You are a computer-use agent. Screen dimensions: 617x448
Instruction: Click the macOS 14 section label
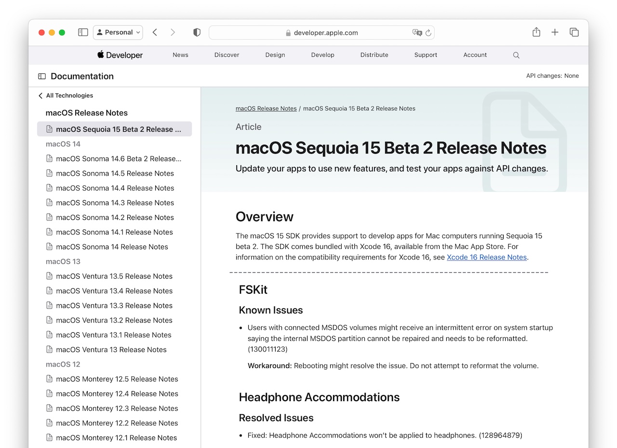(x=63, y=144)
